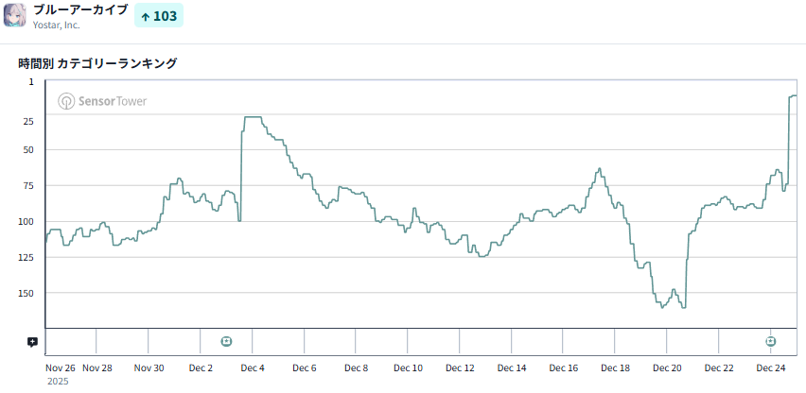Click the Sensor Tower logo icon

click(66, 101)
